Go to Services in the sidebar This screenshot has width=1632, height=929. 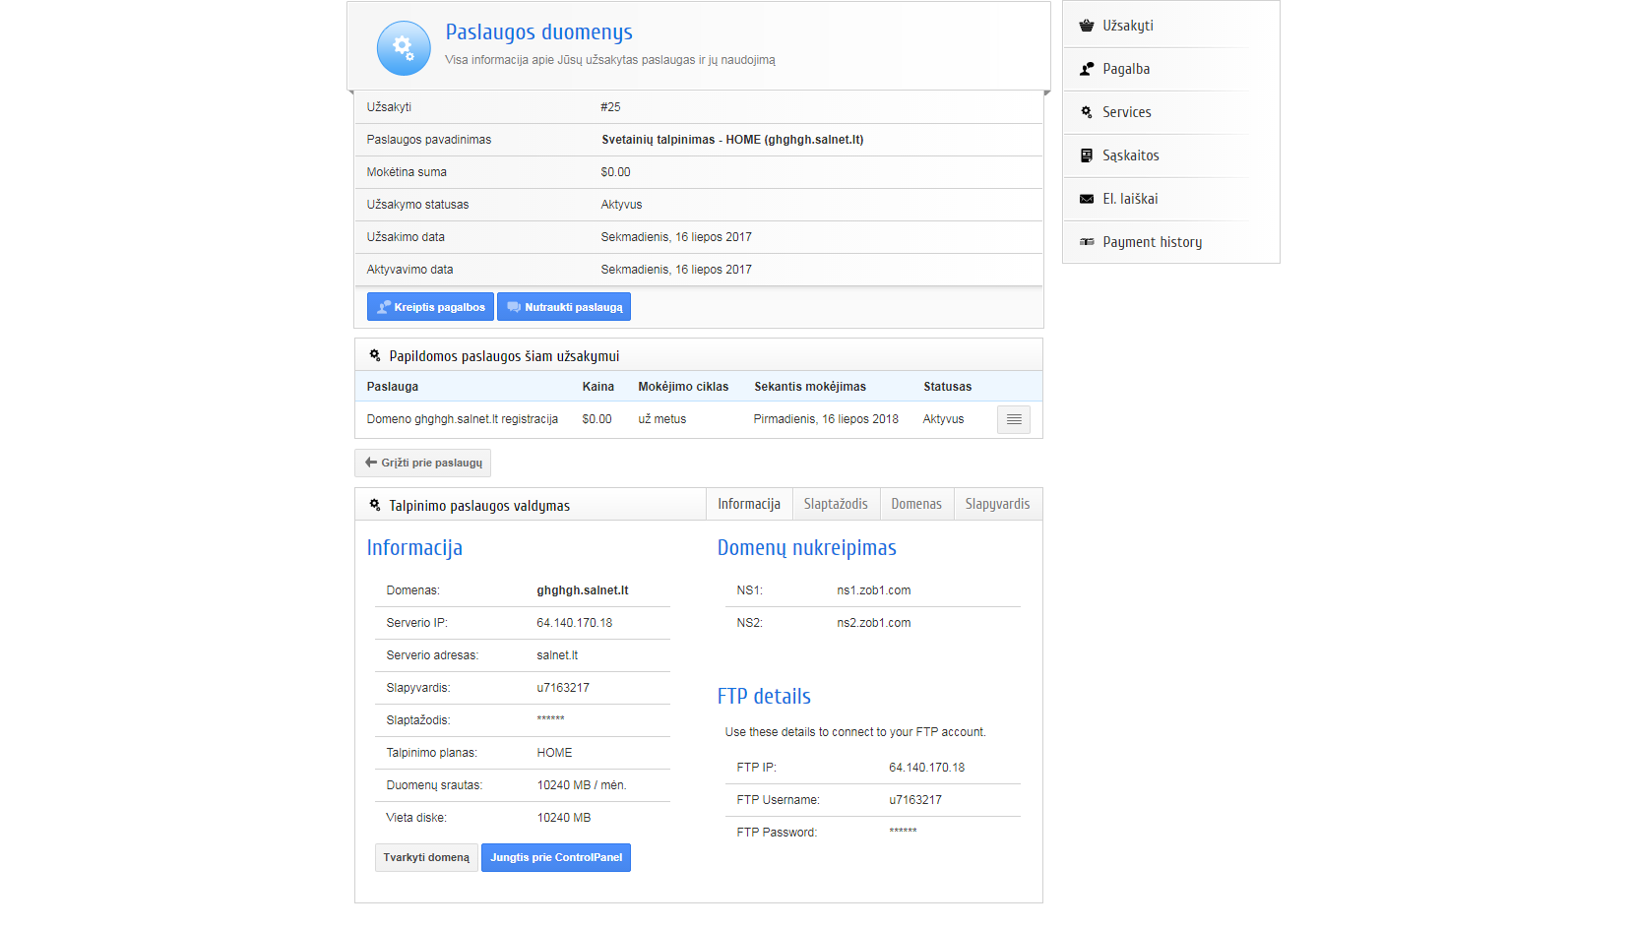click(1127, 112)
